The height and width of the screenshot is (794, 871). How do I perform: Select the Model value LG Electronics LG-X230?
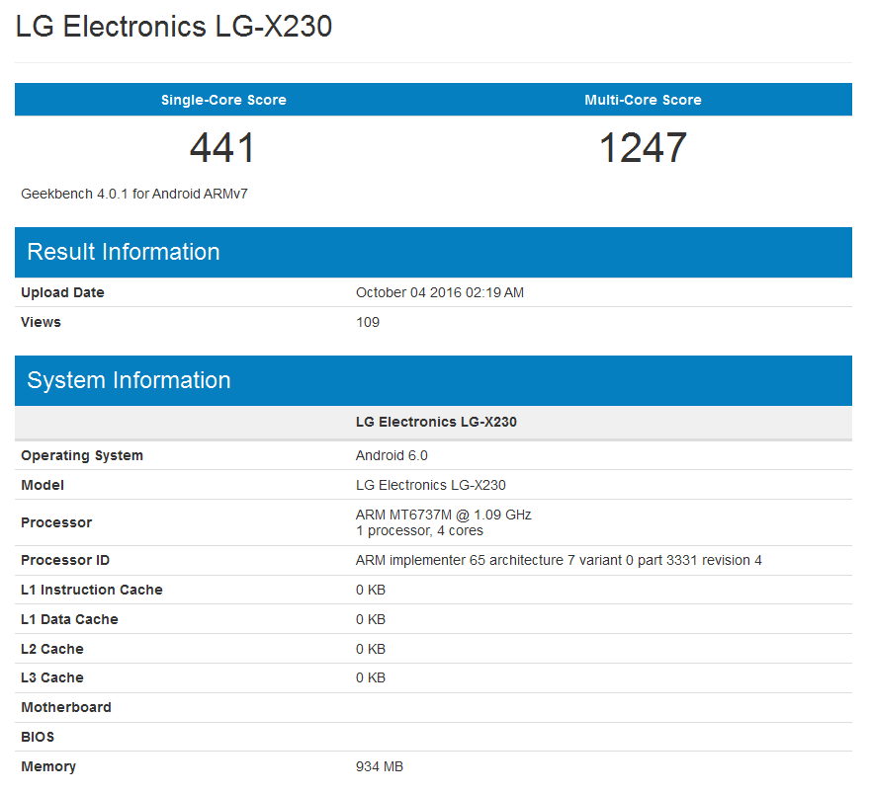point(430,485)
